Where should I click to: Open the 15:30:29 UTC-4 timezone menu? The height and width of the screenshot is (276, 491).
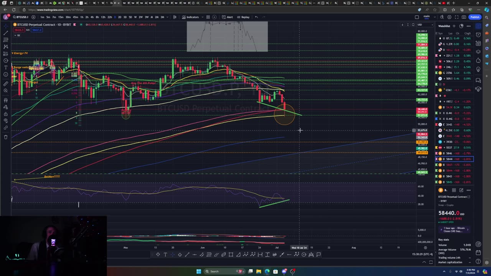pos(422,254)
